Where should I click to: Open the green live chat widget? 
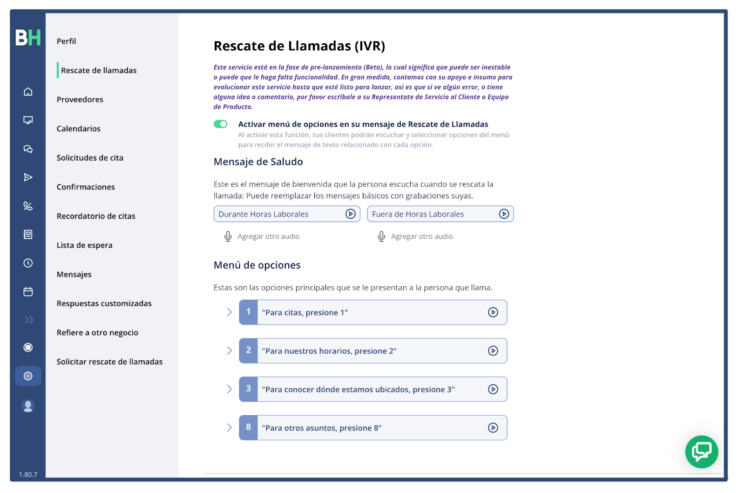[x=701, y=452]
